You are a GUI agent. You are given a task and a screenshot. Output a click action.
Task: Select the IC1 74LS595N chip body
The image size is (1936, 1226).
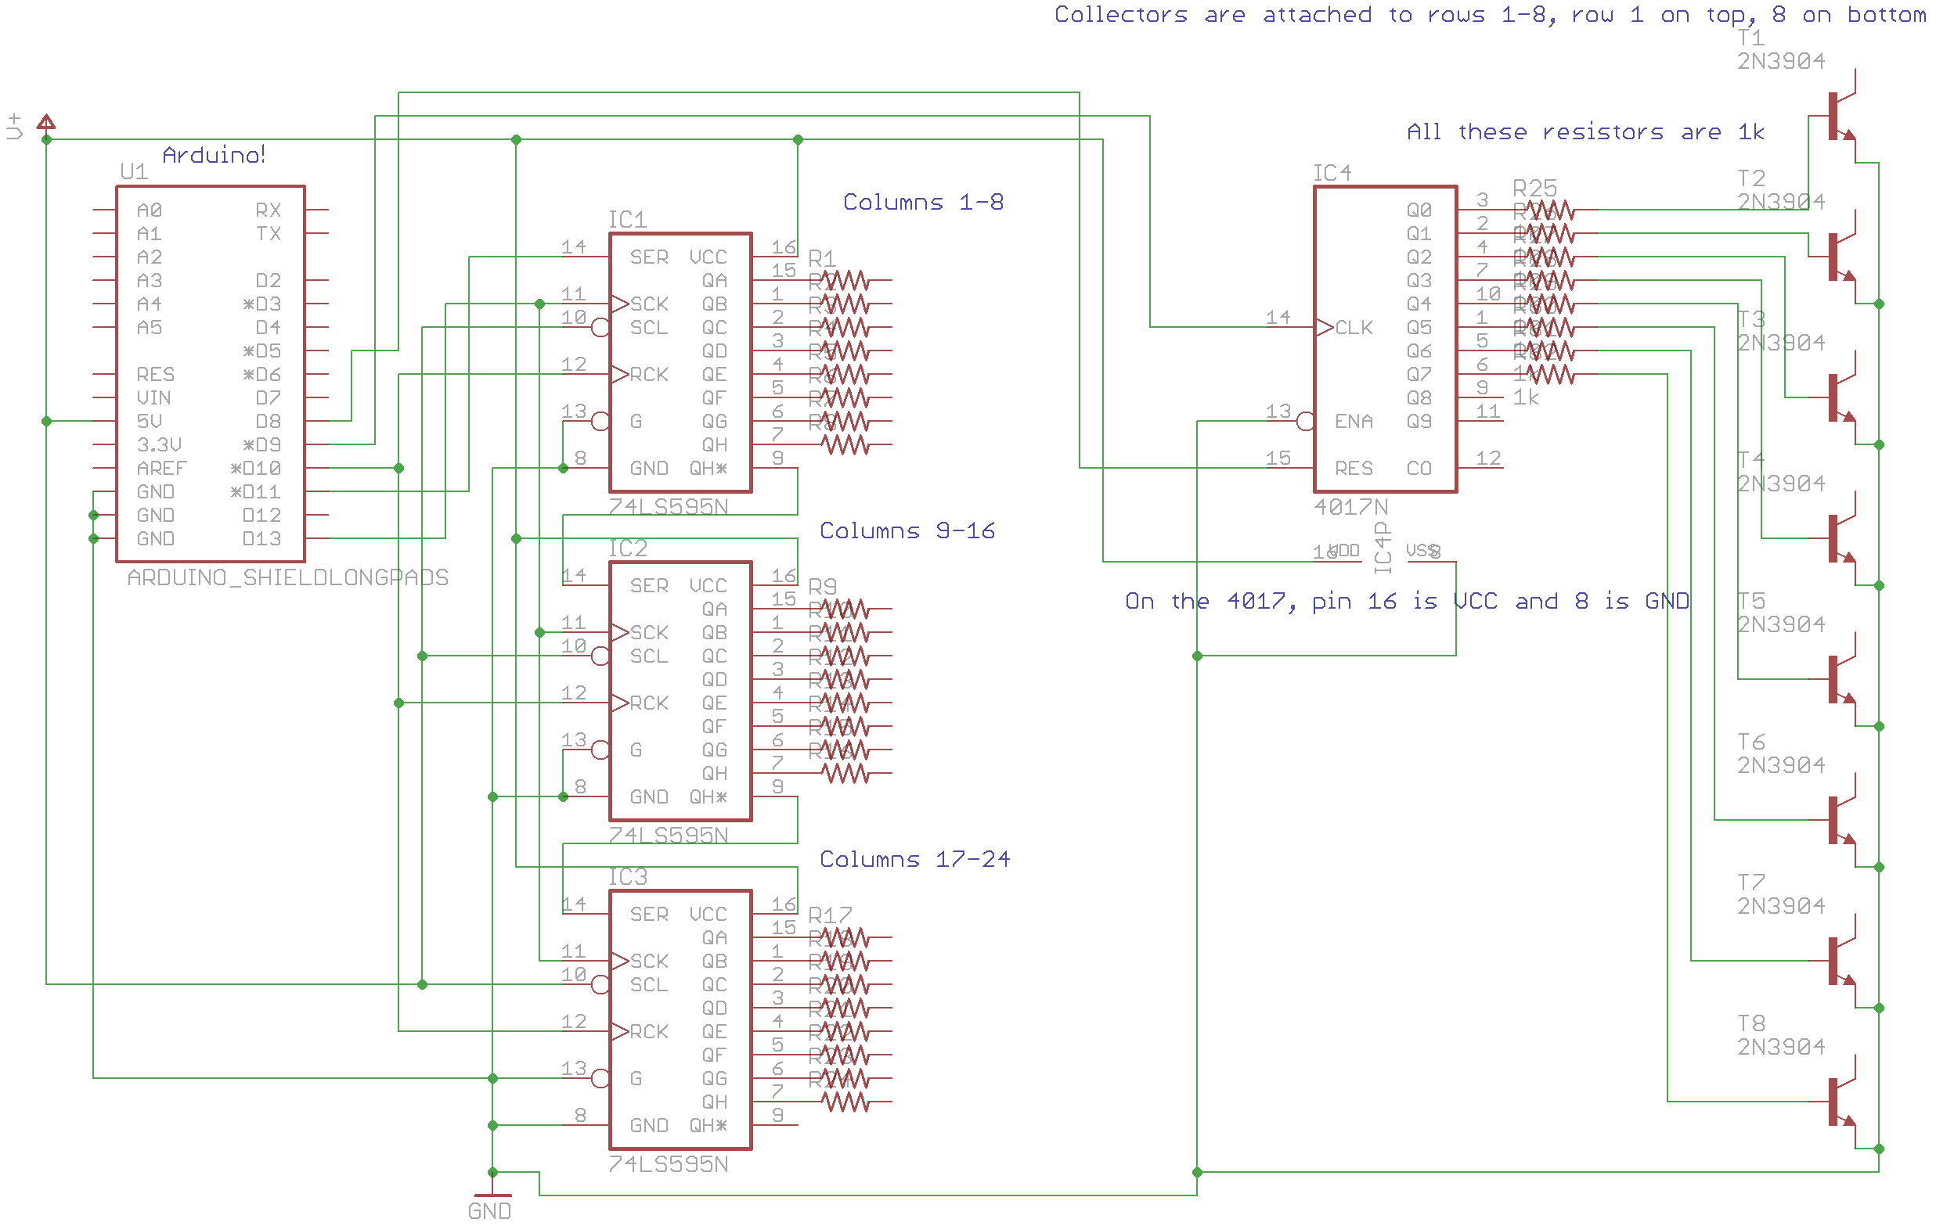pyautogui.click(x=680, y=362)
